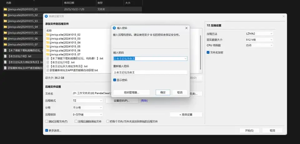The image size is (300, 144).
Task: Click the 文件名 path input field
Action: pos(92,94)
